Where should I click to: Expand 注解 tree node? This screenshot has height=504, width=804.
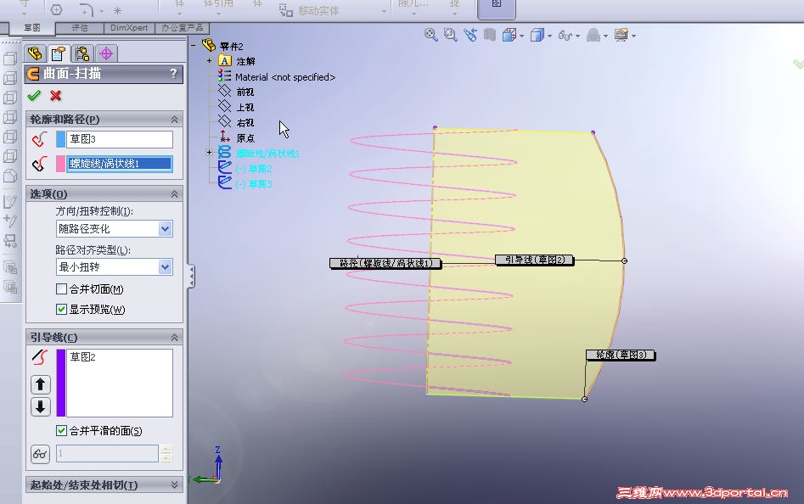(209, 60)
